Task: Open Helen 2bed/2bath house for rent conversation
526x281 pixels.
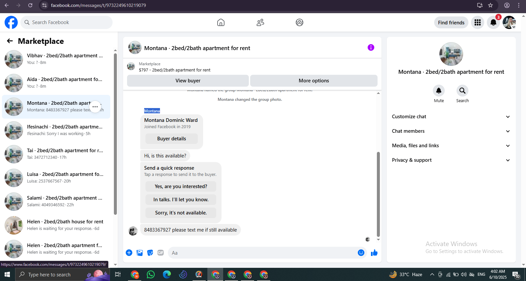Action: coord(56,225)
